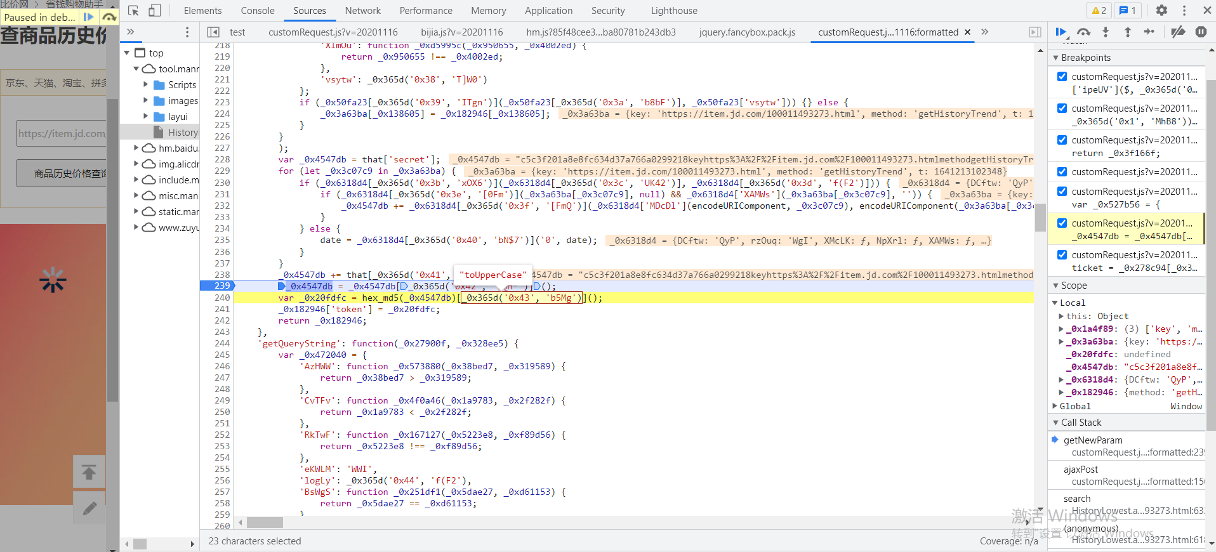Expand the Global scope group
1216x552 pixels.
(x=1055, y=406)
